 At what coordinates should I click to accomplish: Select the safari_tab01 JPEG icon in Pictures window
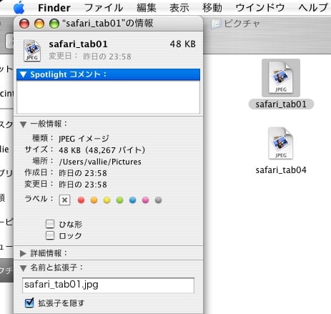[x=281, y=77]
